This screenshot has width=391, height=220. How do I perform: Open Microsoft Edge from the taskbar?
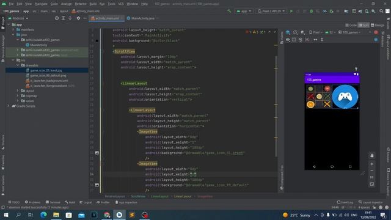tap(43, 215)
